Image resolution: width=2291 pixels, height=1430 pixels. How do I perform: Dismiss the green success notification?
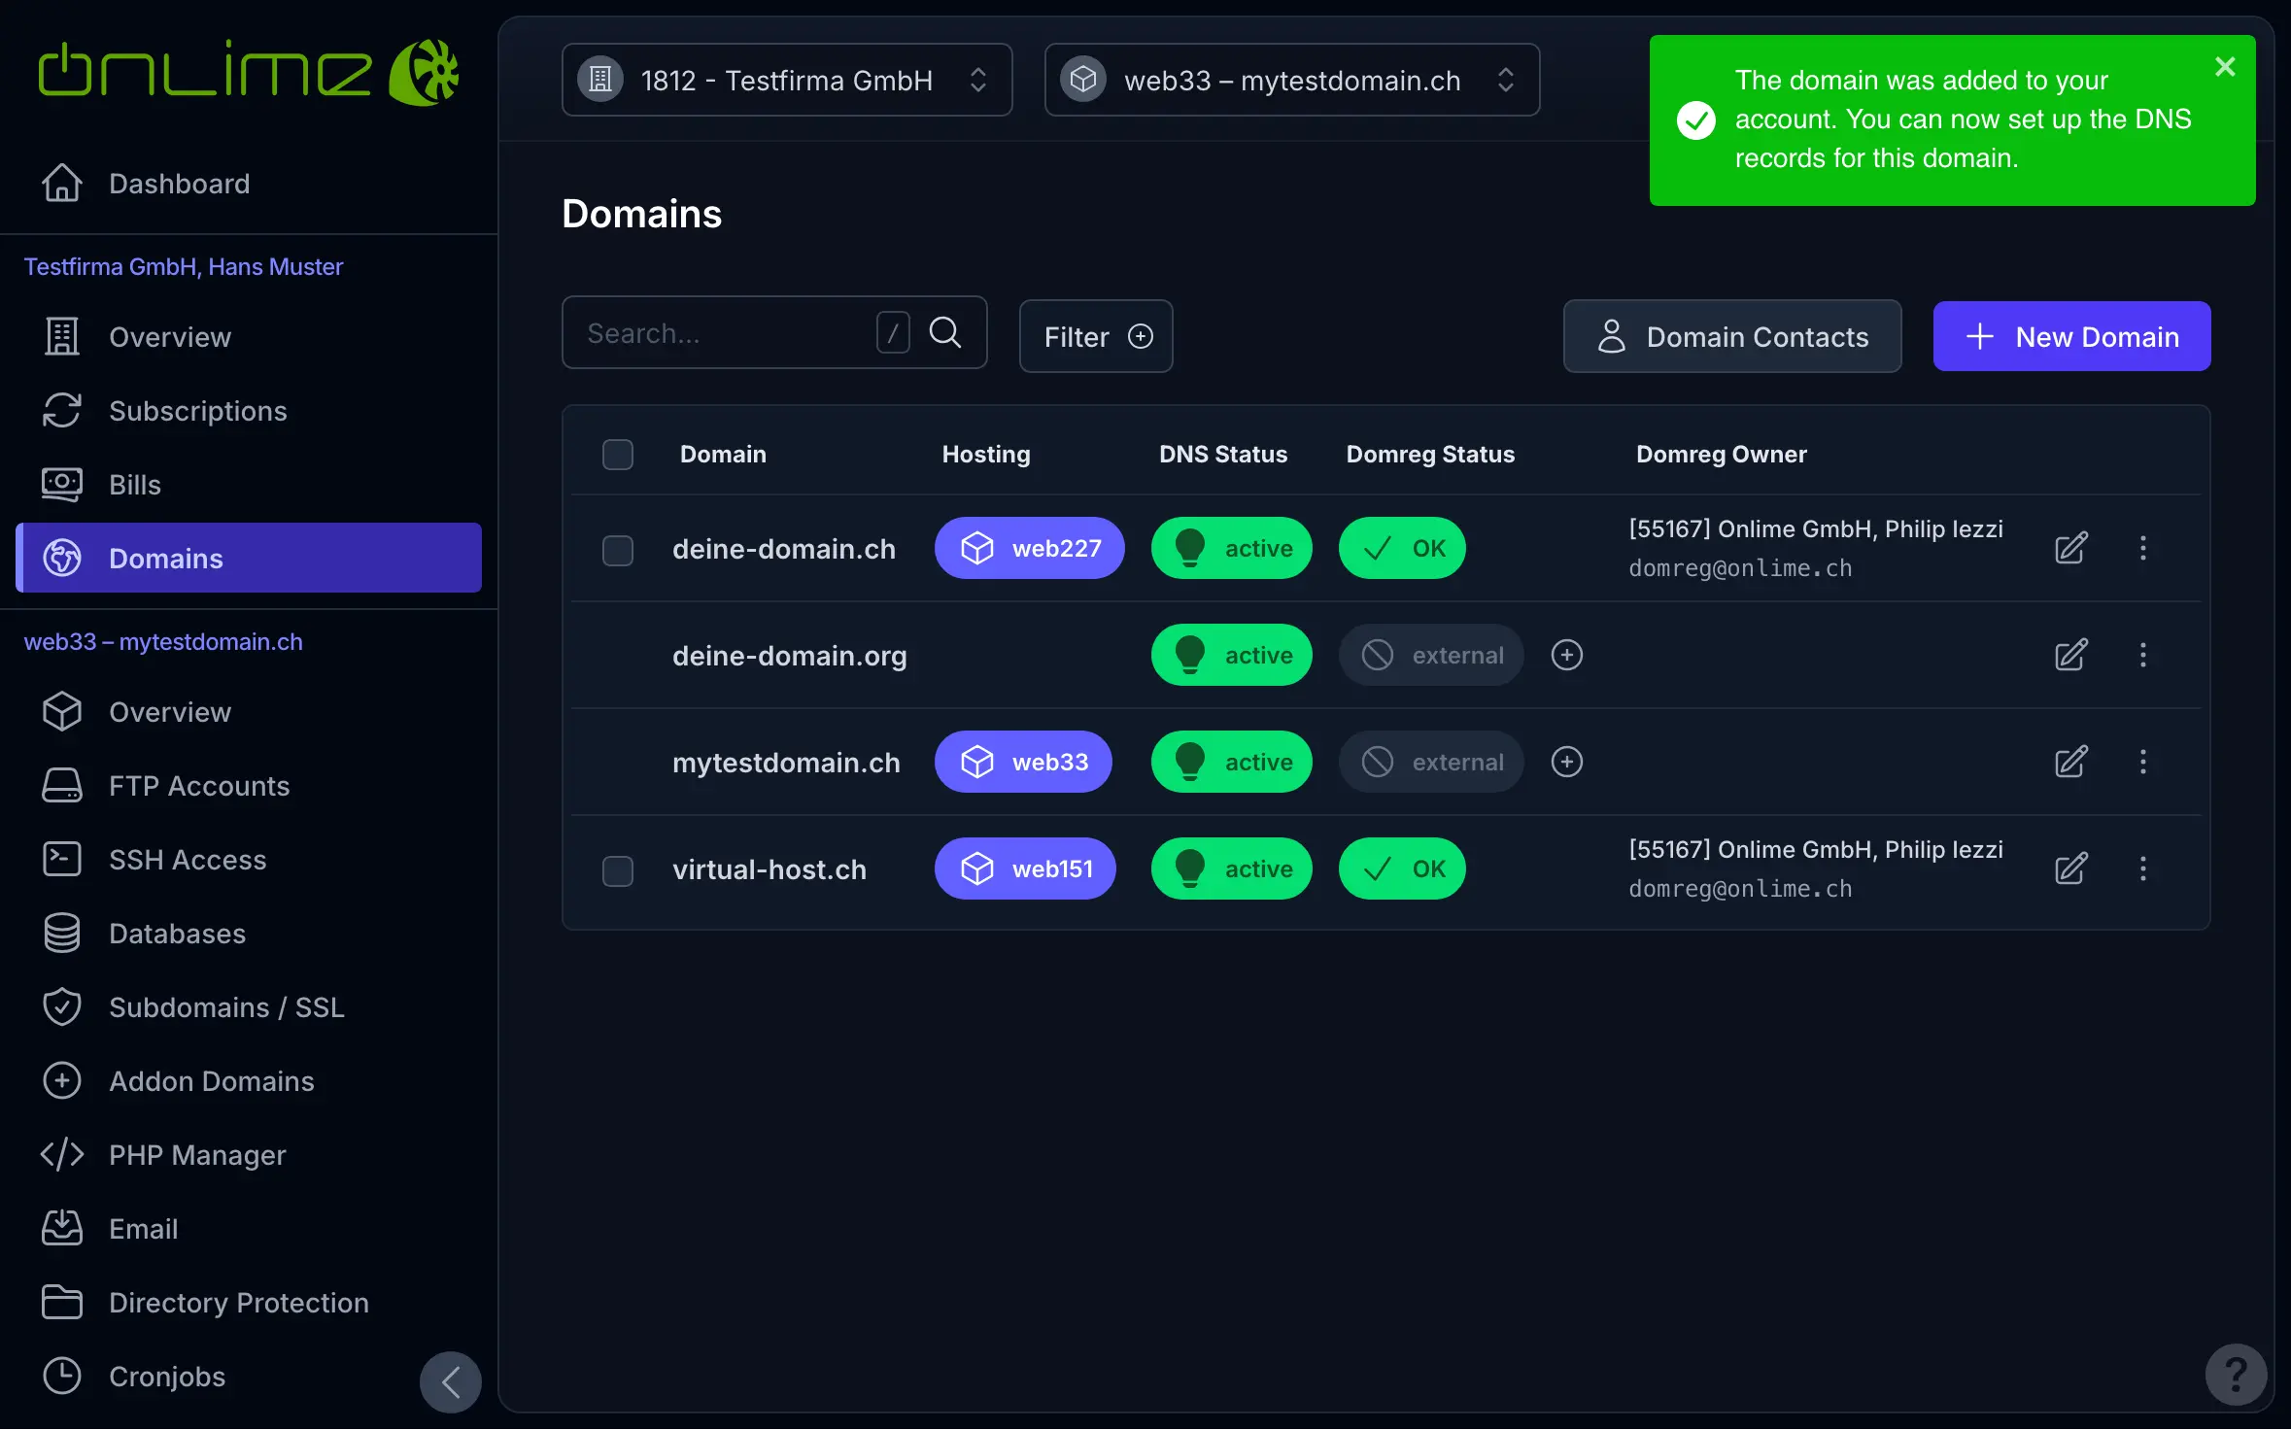click(2225, 66)
